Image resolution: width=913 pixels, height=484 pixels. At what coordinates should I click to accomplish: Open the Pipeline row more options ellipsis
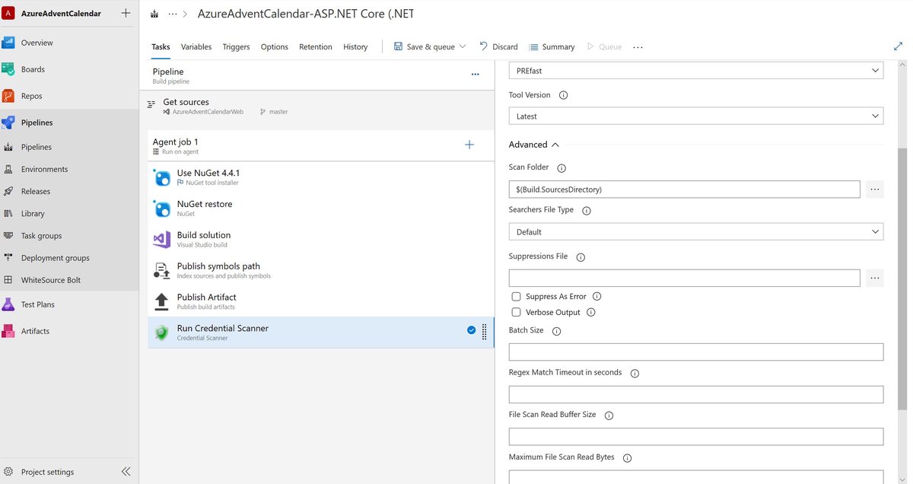pos(476,75)
